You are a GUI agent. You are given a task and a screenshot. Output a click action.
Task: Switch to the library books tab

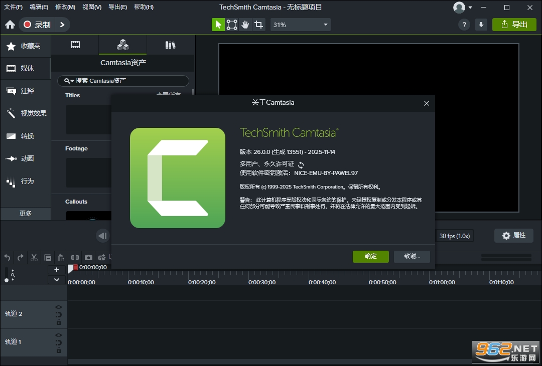pos(171,45)
